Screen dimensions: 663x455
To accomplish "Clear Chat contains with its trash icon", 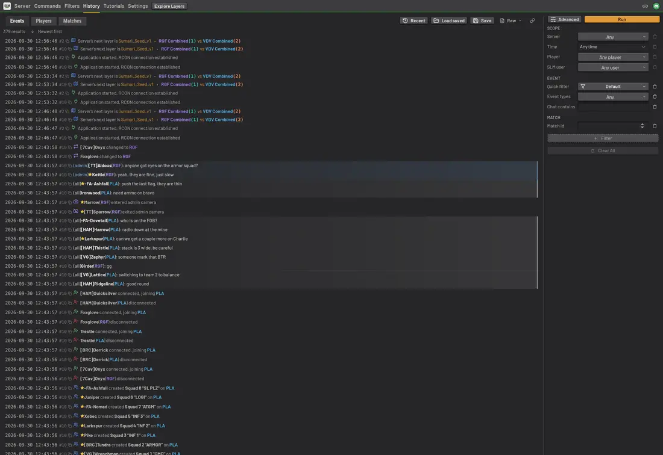I will coord(655,107).
